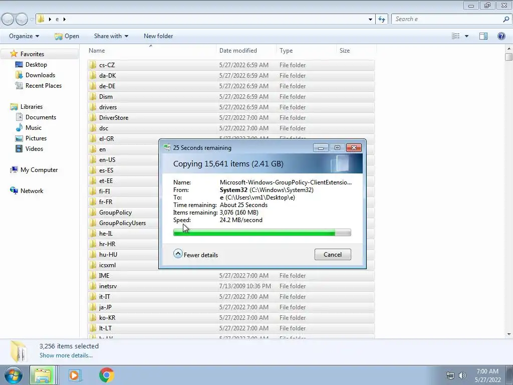
Task: Launch Google Chrome from taskbar
Action: point(107,375)
